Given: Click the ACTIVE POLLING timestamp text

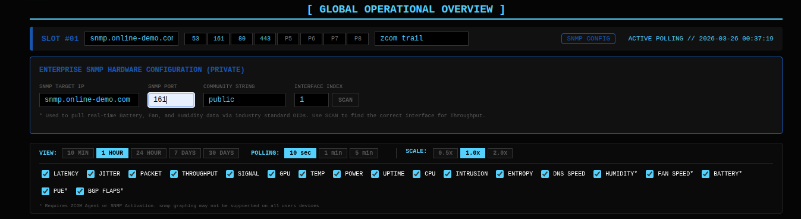Looking at the screenshot, I should point(701,39).
